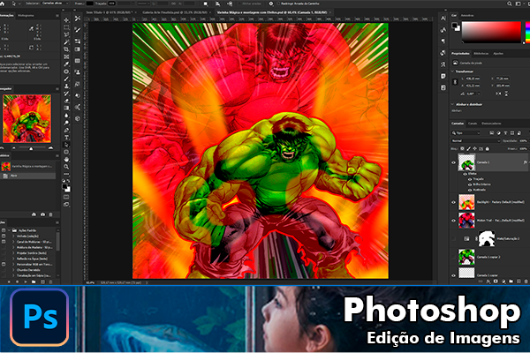
Task: Adjust the Navigator zoom slider
Action: (x=31, y=148)
